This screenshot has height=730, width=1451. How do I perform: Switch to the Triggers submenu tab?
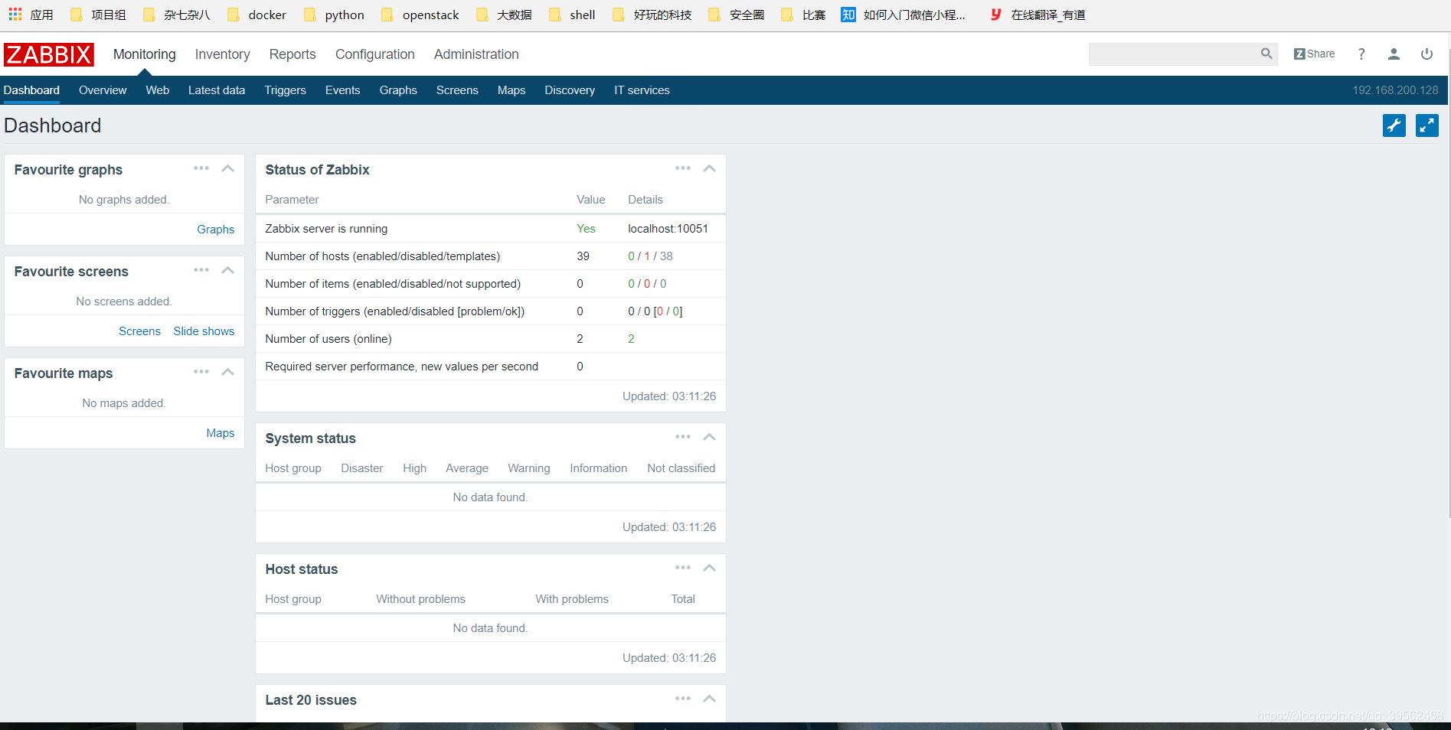click(x=285, y=90)
